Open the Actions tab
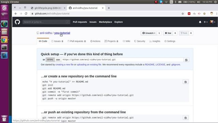The image size is (218, 123). click(x=95, y=41)
